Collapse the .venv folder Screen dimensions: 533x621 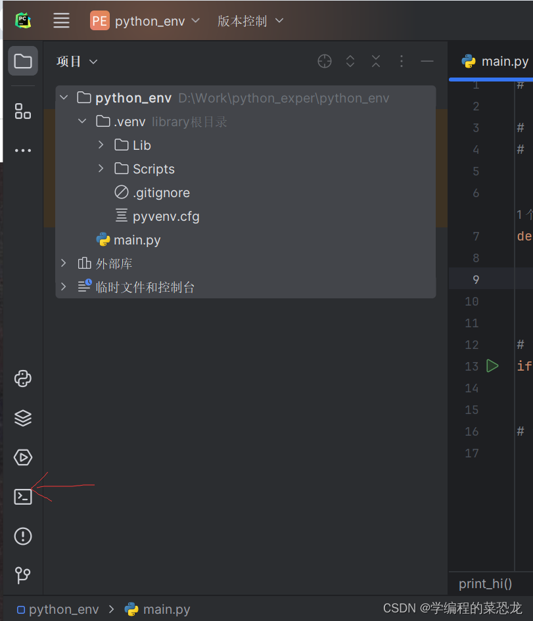click(x=81, y=121)
